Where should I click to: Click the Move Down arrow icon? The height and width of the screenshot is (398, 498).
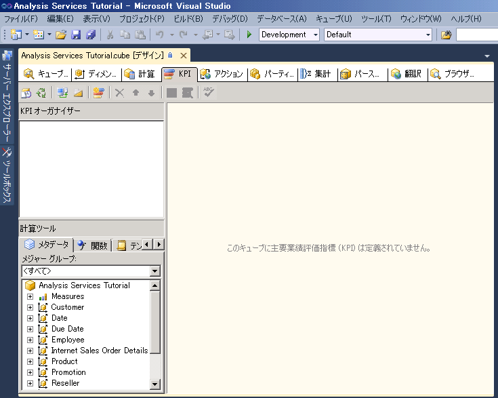[x=152, y=93]
